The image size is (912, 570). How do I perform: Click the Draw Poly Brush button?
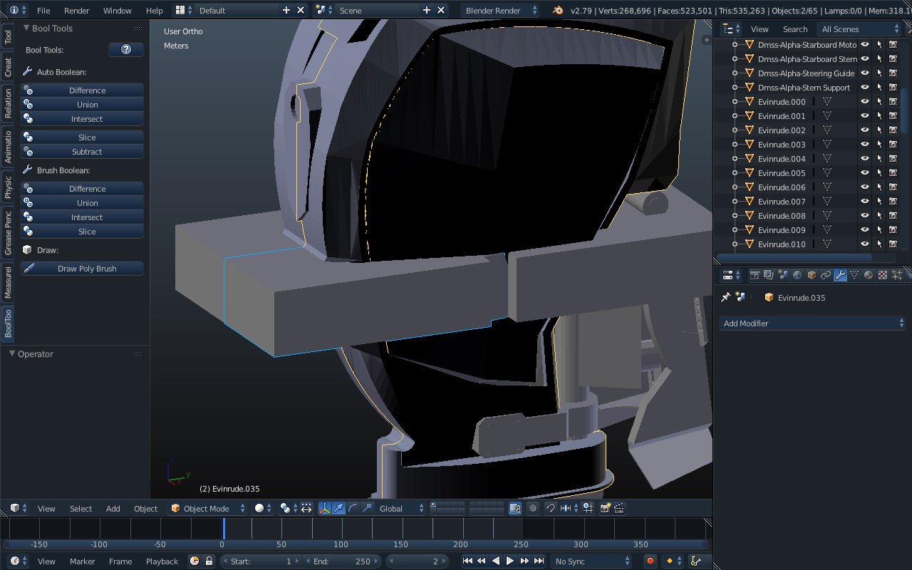click(82, 268)
